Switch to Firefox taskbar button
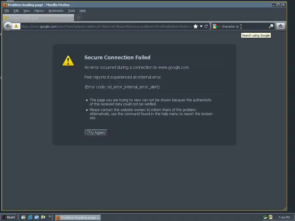This screenshot has height=221, width=295. coord(78,218)
